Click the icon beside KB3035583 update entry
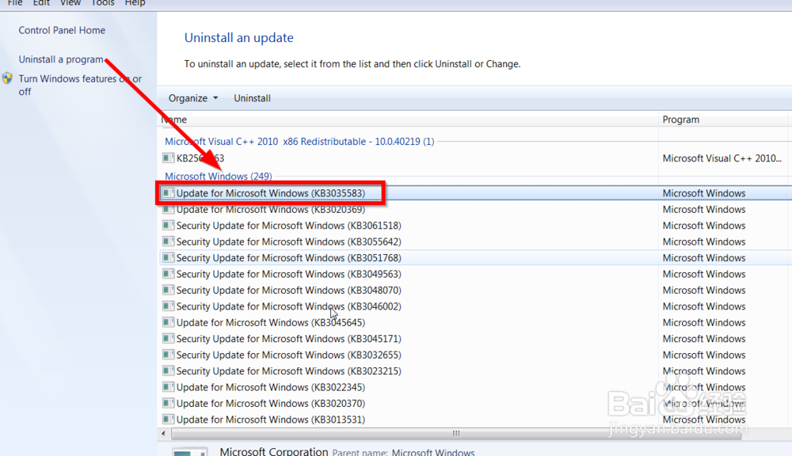The height and width of the screenshot is (456, 792). click(168, 192)
